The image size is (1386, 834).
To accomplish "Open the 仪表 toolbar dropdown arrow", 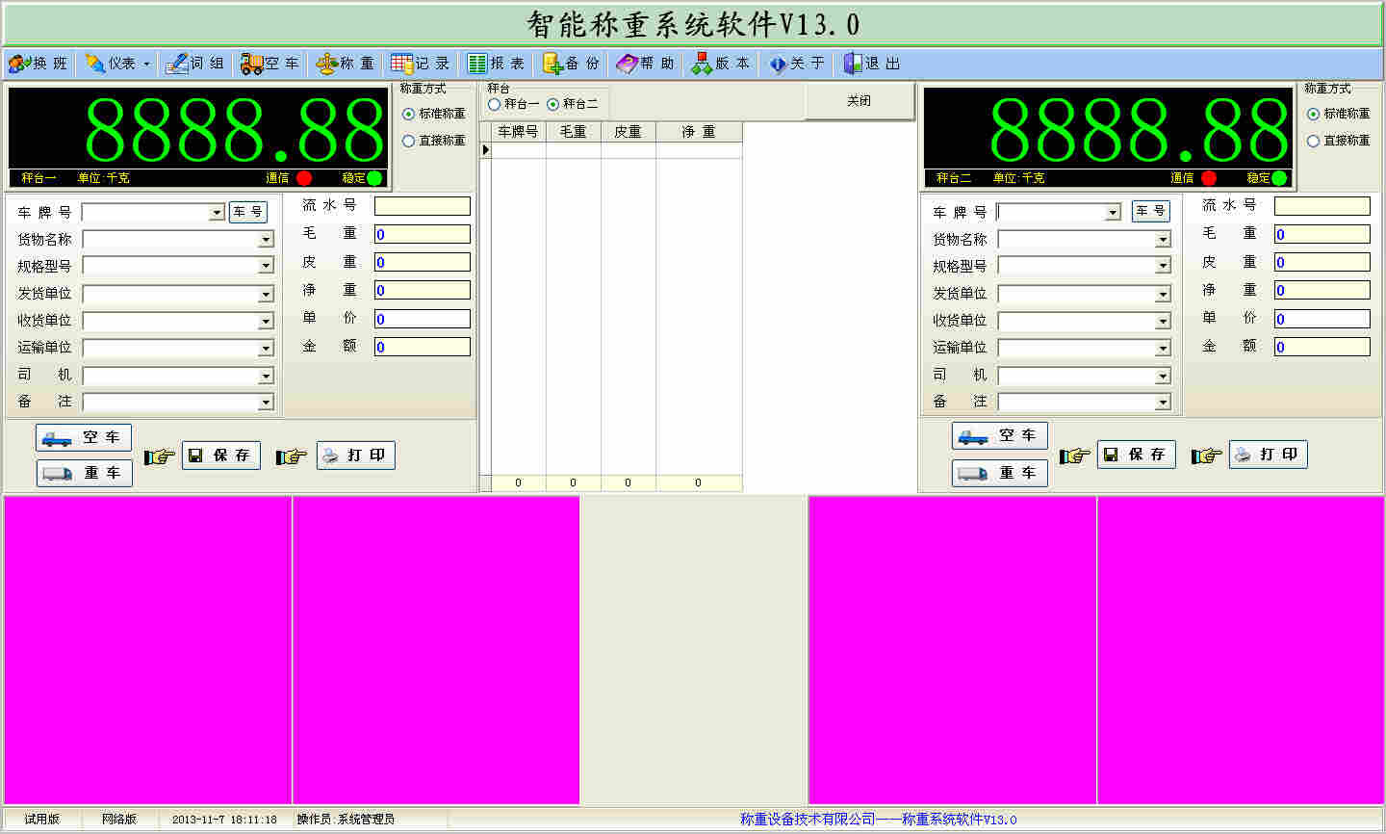I will pos(146,65).
